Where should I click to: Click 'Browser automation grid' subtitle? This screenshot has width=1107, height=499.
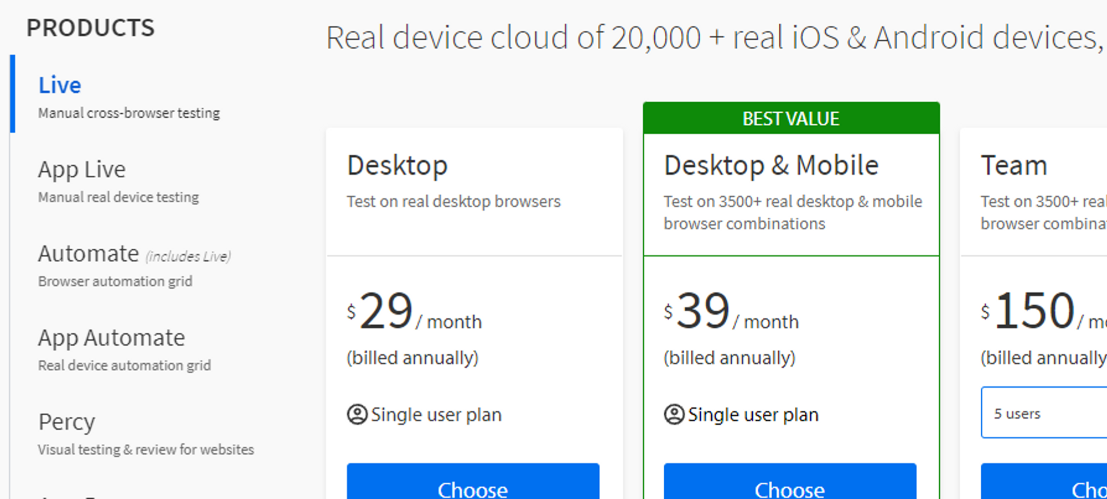point(115,281)
